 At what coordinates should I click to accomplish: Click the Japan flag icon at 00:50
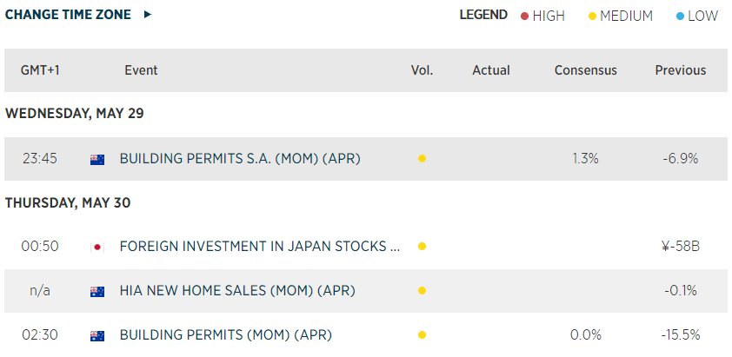tap(97, 247)
